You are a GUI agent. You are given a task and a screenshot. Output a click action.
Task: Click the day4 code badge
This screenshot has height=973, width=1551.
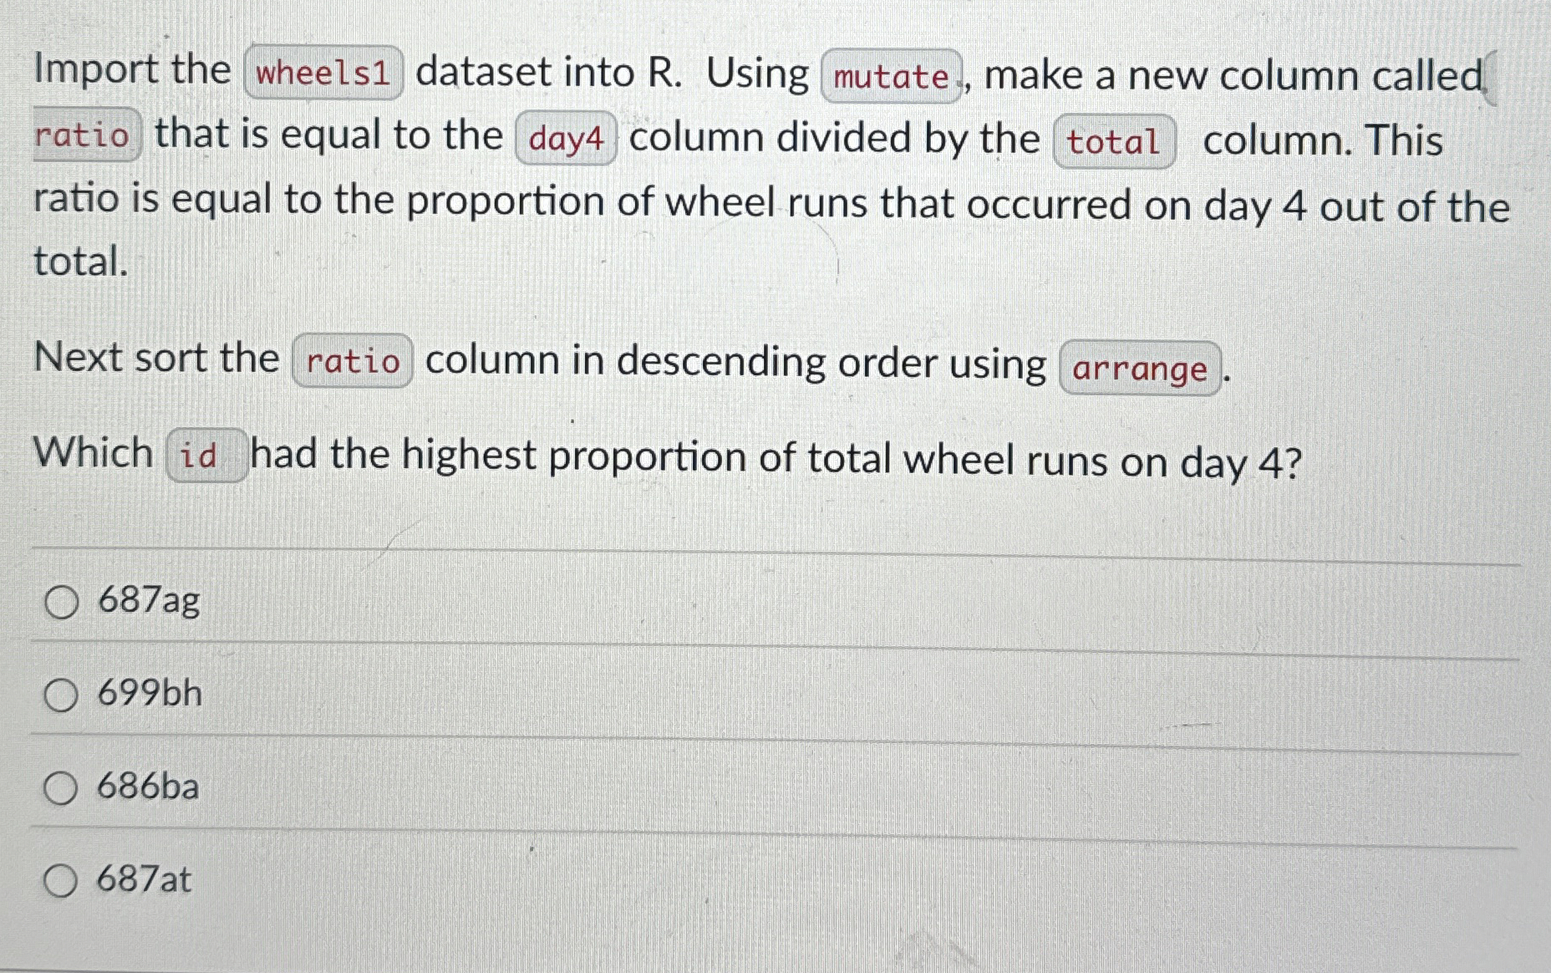566,140
